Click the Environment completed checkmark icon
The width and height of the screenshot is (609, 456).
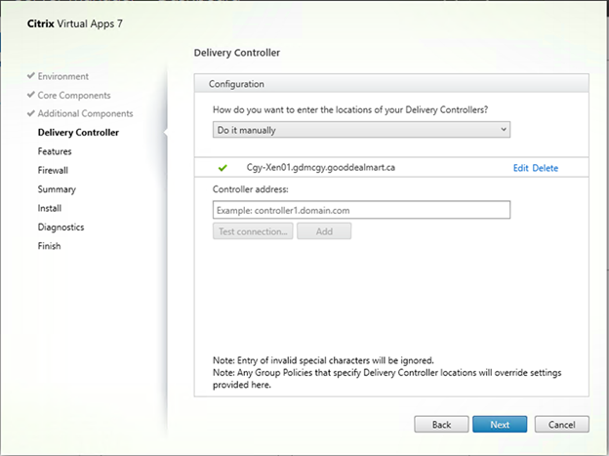30,76
